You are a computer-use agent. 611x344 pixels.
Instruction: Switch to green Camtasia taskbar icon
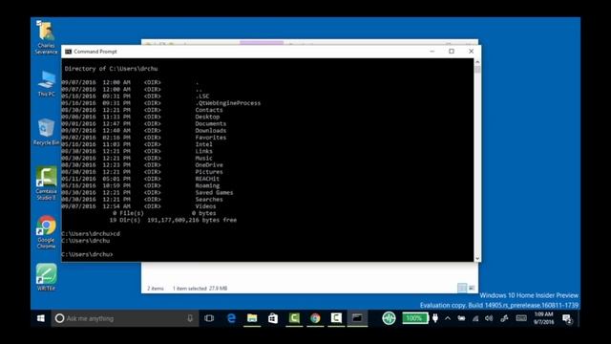294,318
